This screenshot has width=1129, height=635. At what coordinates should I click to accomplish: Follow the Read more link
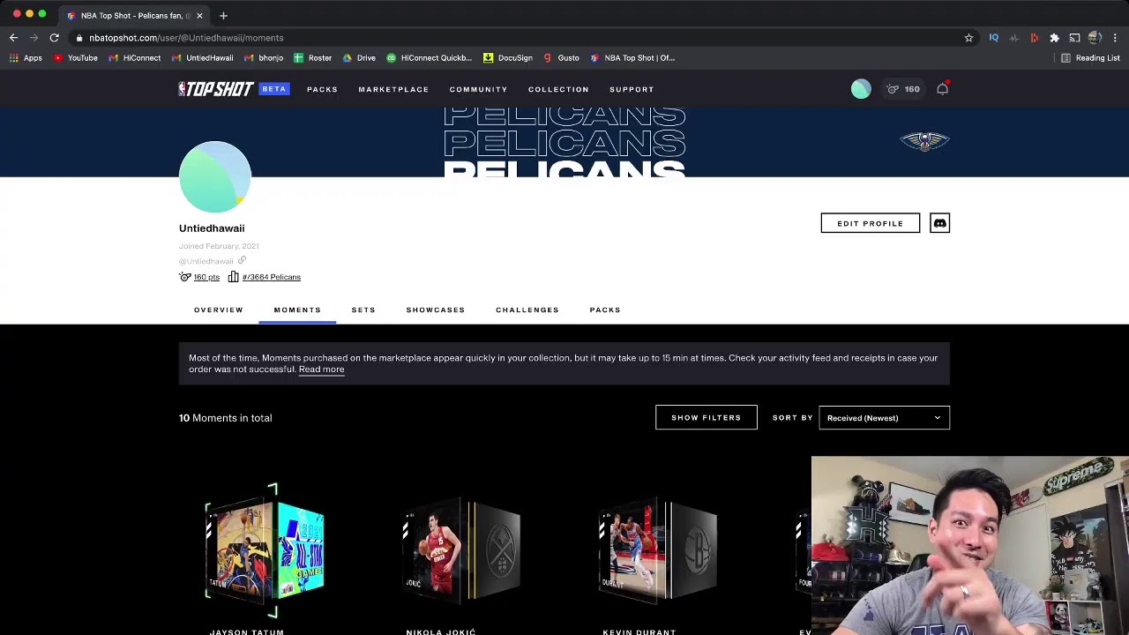click(321, 370)
